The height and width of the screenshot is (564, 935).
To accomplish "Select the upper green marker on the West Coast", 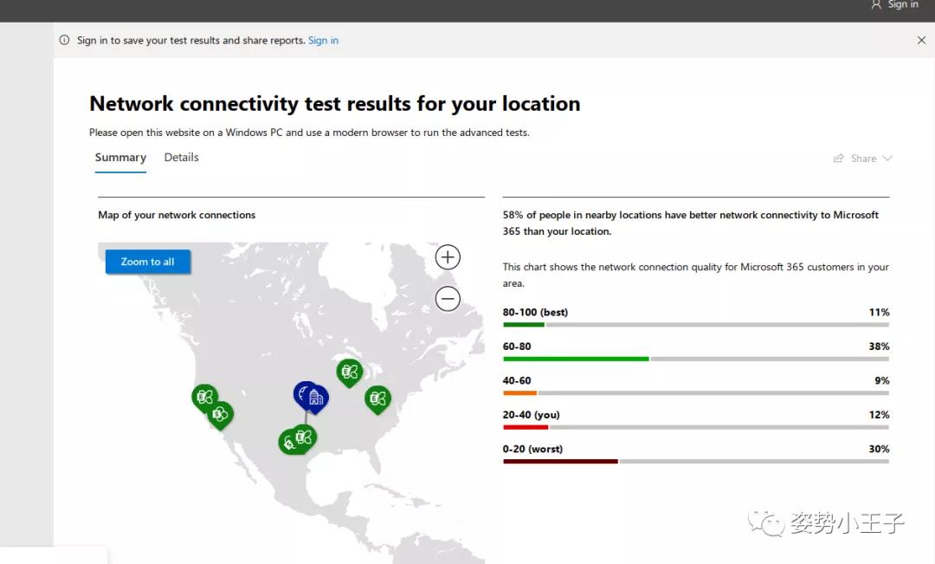I will pyautogui.click(x=204, y=397).
